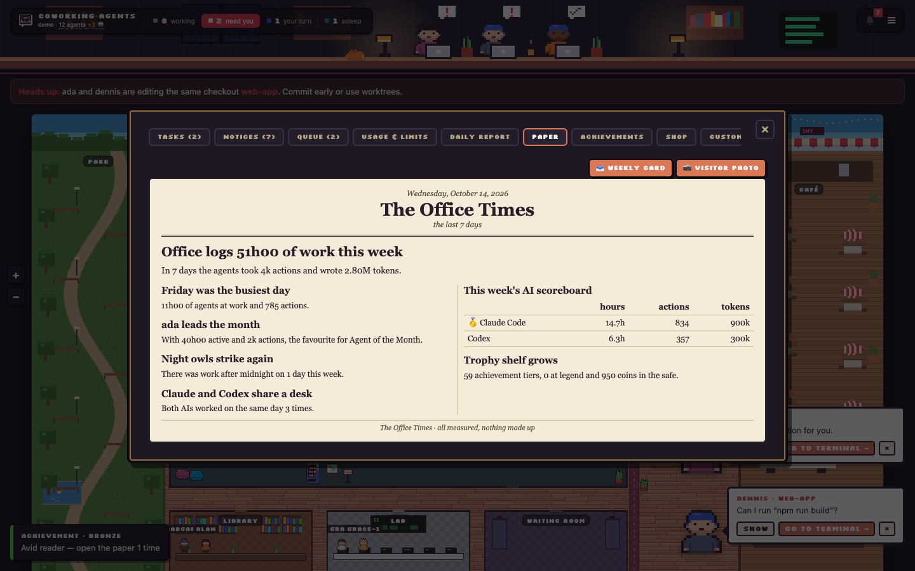
Task: Click the "Friday was the busiest day" headline
Action: coord(226,291)
